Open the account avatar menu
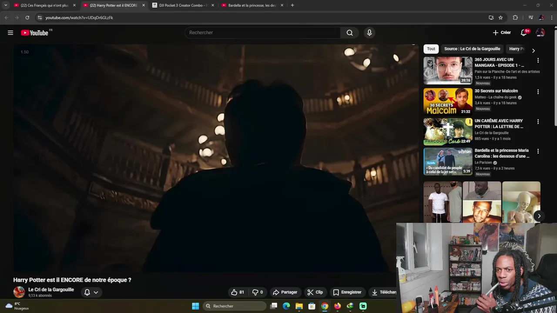The image size is (557, 313). (540, 33)
